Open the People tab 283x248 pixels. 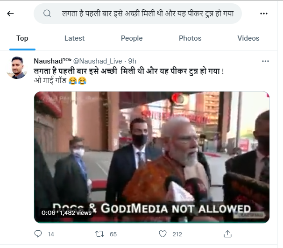(x=132, y=38)
